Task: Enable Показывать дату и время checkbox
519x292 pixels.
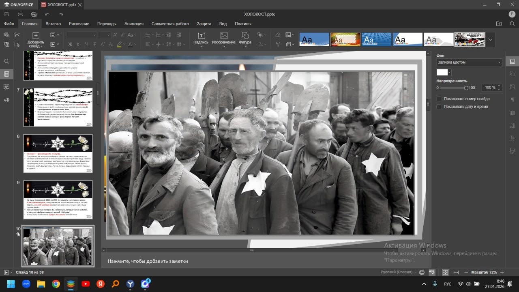Action: (439, 107)
